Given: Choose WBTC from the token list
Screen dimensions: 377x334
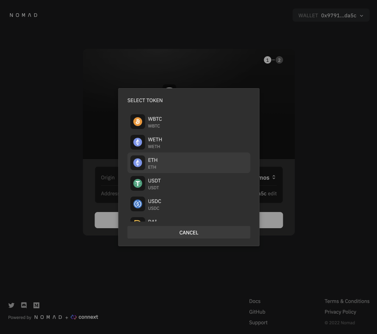Looking at the screenshot, I should tap(189, 122).
